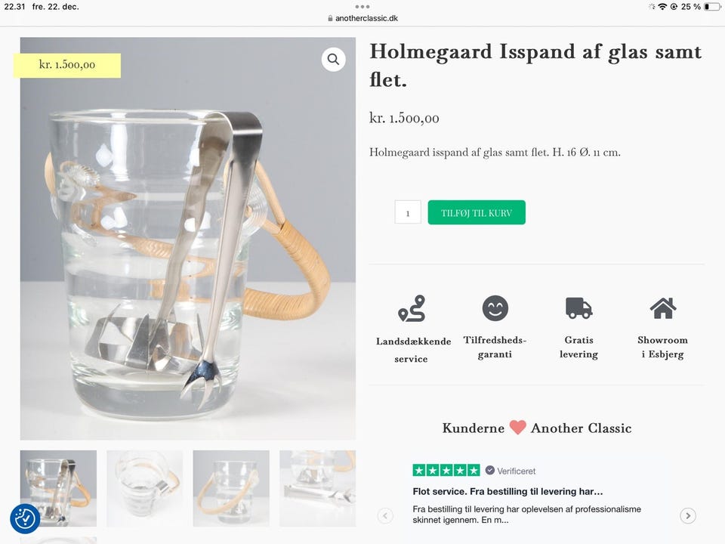Viewport: 725px width, 544px height.
Task: Click the Verificeret checkmark badge
Action: pos(492,470)
